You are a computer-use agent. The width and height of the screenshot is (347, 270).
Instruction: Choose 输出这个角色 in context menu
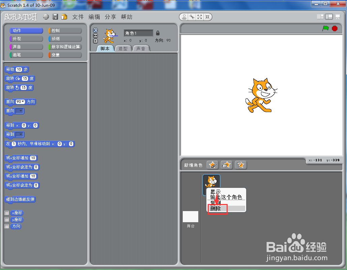point(226,197)
